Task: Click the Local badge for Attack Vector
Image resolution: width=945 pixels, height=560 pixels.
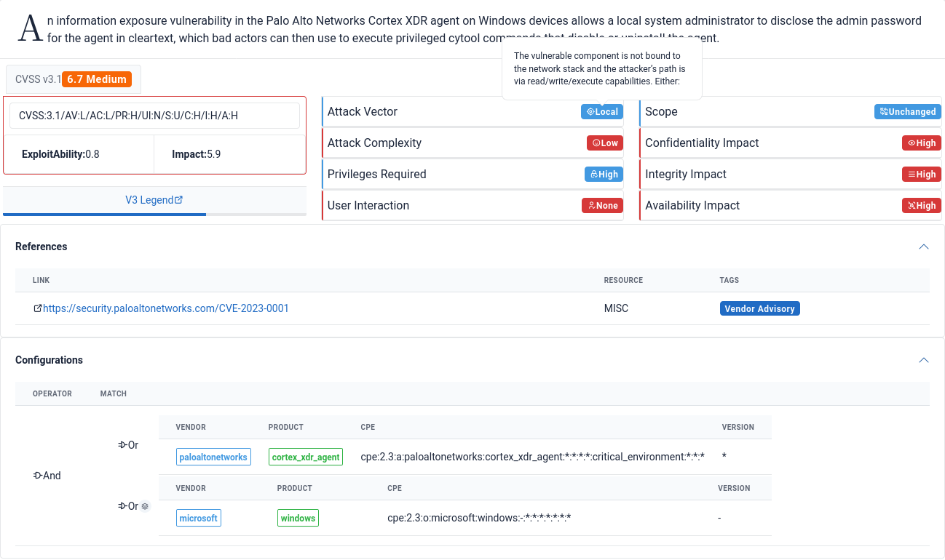Action: point(602,111)
